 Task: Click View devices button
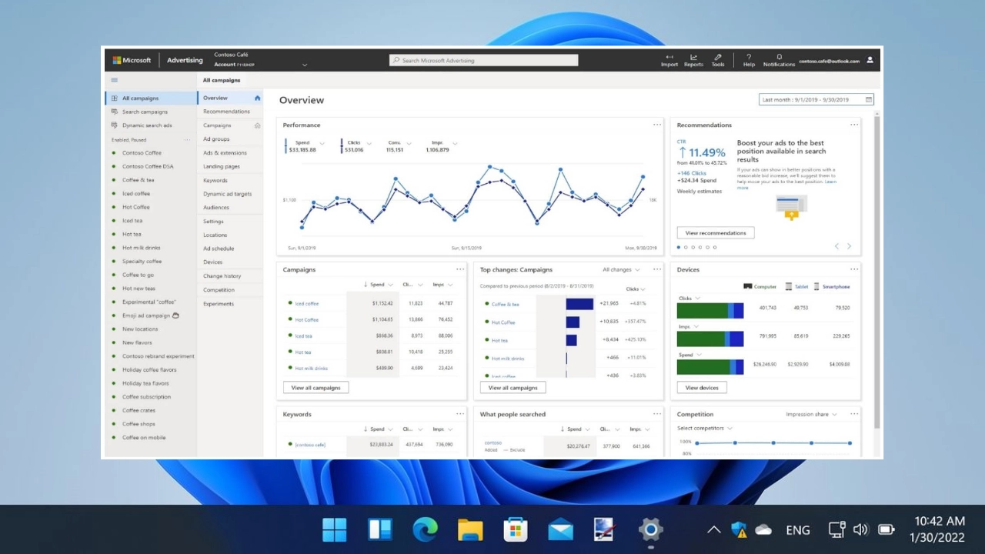tap(702, 388)
